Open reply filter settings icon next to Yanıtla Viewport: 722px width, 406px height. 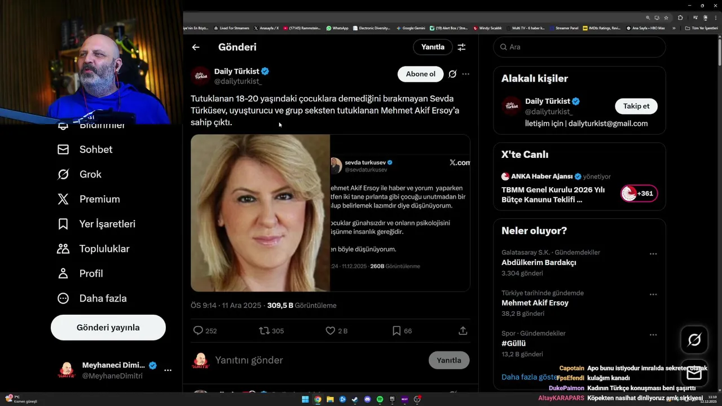click(x=461, y=47)
